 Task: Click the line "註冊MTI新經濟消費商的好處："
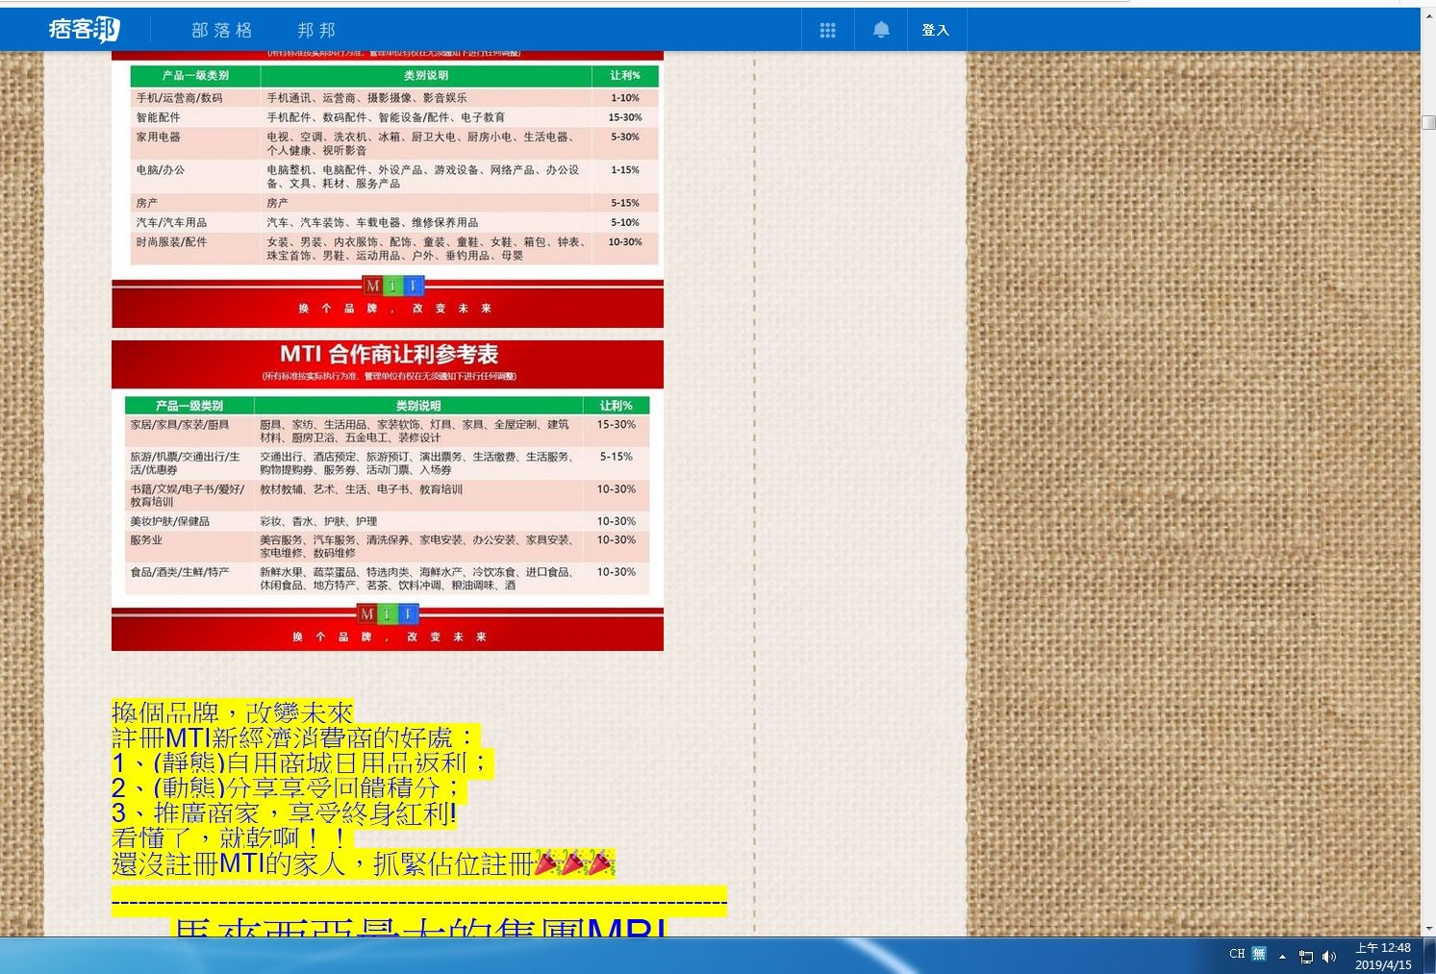coord(295,737)
